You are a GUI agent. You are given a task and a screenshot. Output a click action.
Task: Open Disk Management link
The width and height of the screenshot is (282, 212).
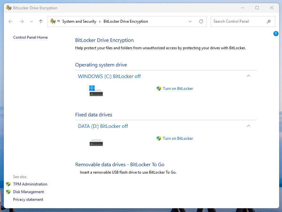coord(28,192)
